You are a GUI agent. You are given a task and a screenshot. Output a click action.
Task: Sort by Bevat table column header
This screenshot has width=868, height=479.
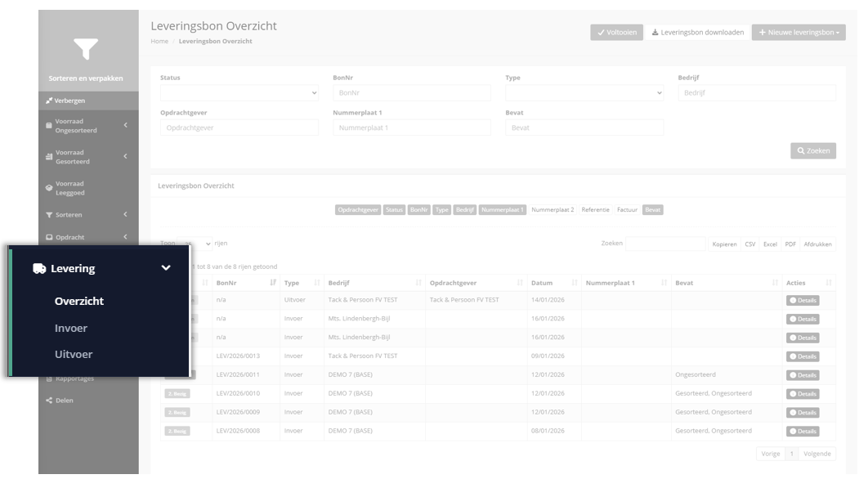(x=727, y=283)
